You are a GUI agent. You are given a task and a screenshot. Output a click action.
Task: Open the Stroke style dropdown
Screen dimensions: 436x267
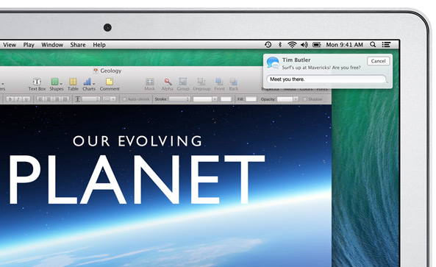[x=179, y=99]
